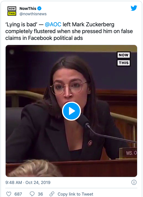This screenshot has width=143, height=197.
Task: Click the MS. O nameplate in video
Action: click(x=128, y=153)
